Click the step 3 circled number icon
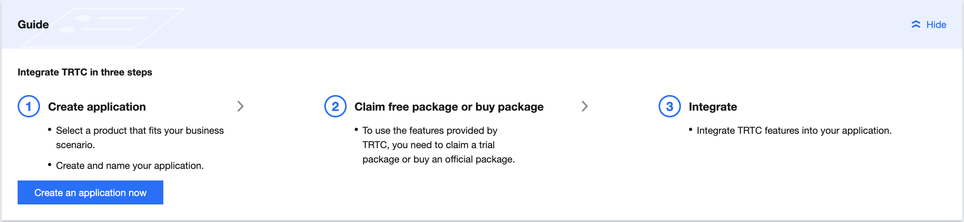Viewport: 964px width, 222px height. click(x=669, y=107)
